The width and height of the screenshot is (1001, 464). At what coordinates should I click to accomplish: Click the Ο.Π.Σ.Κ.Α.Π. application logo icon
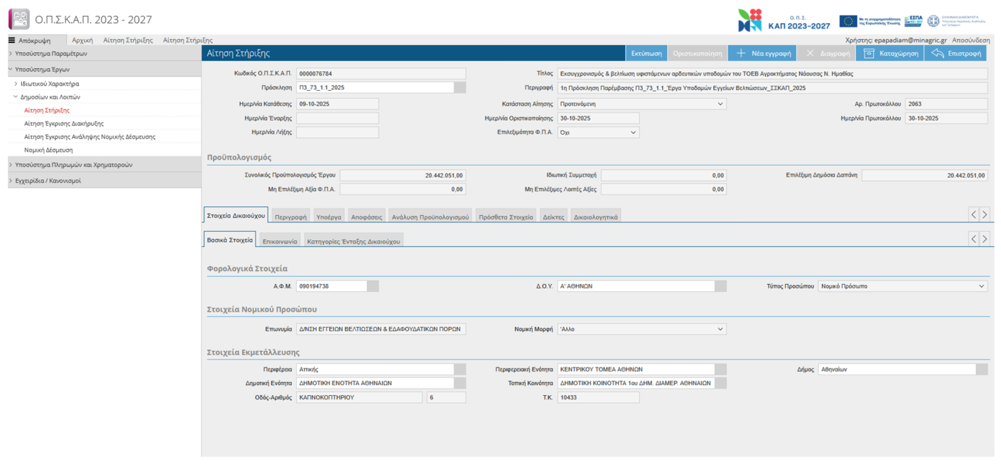pos(19,19)
